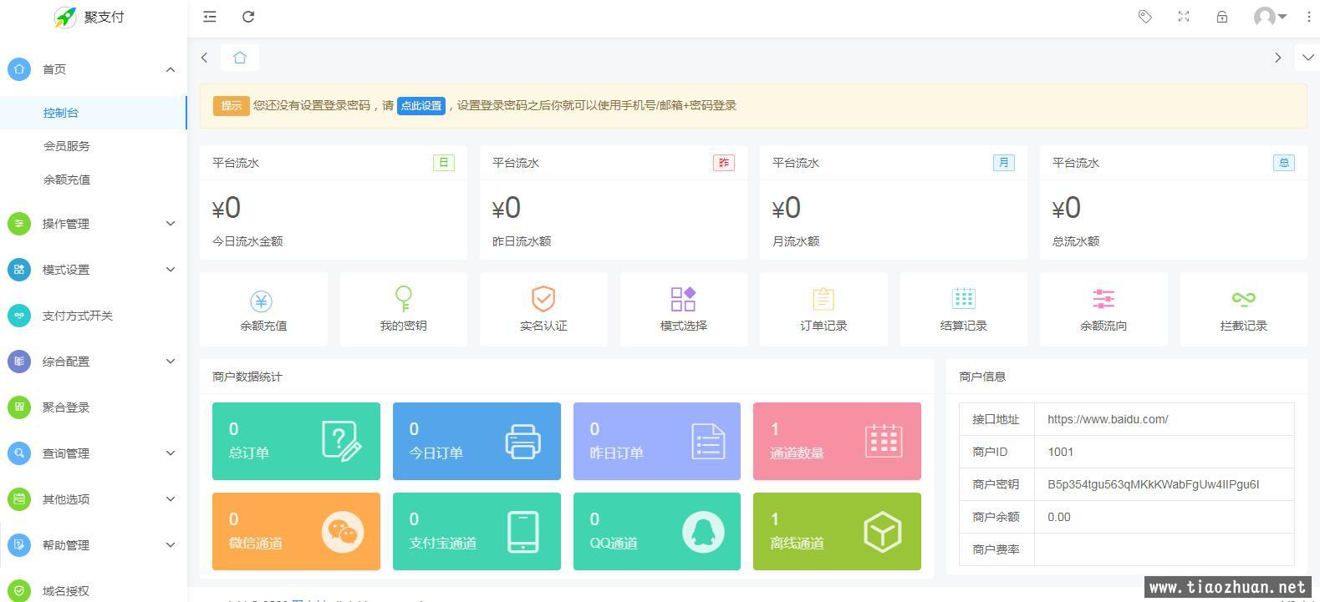The width and height of the screenshot is (1320, 602).
Task: Go back with left tab arrow
Action: [x=205, y=58]
